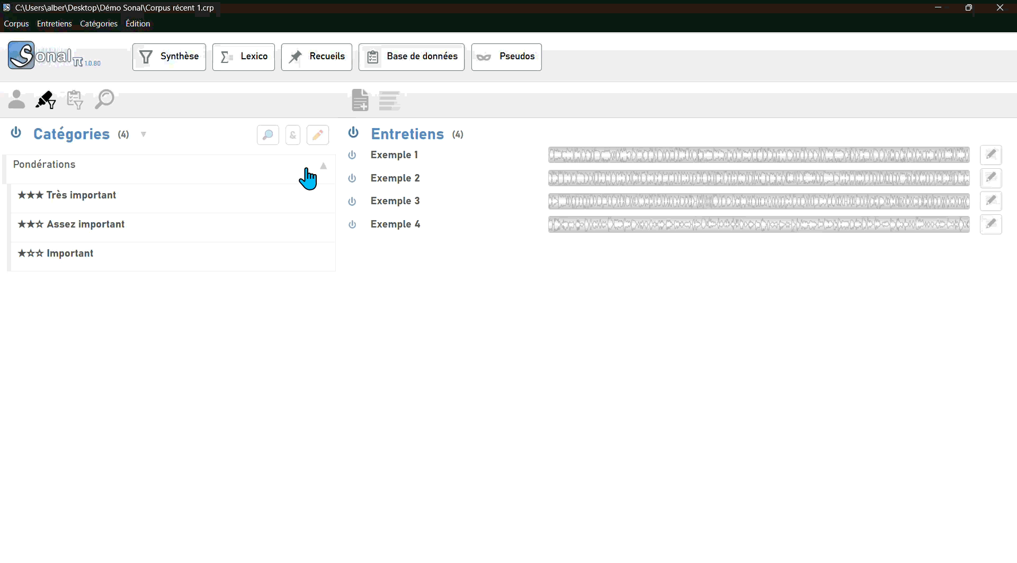This screenshot has width=1017, height=563.
Task: Click the add document icon
Action: pos(360,100)
